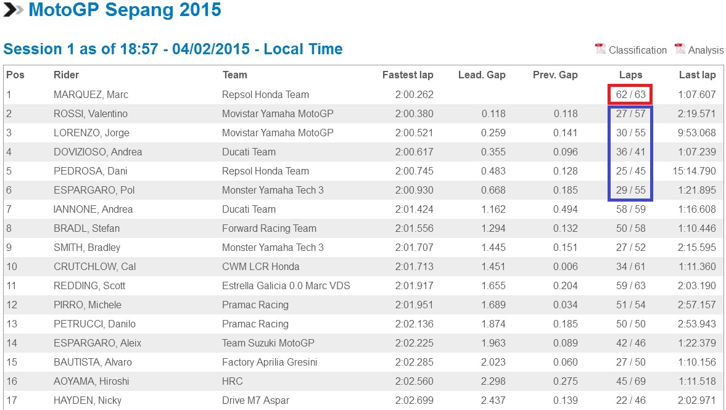Image resolution: width=726 pixels, height=410 pixels.
Task: Click the CWM LCR Honda team cell
Action: (x=260, y=267)
